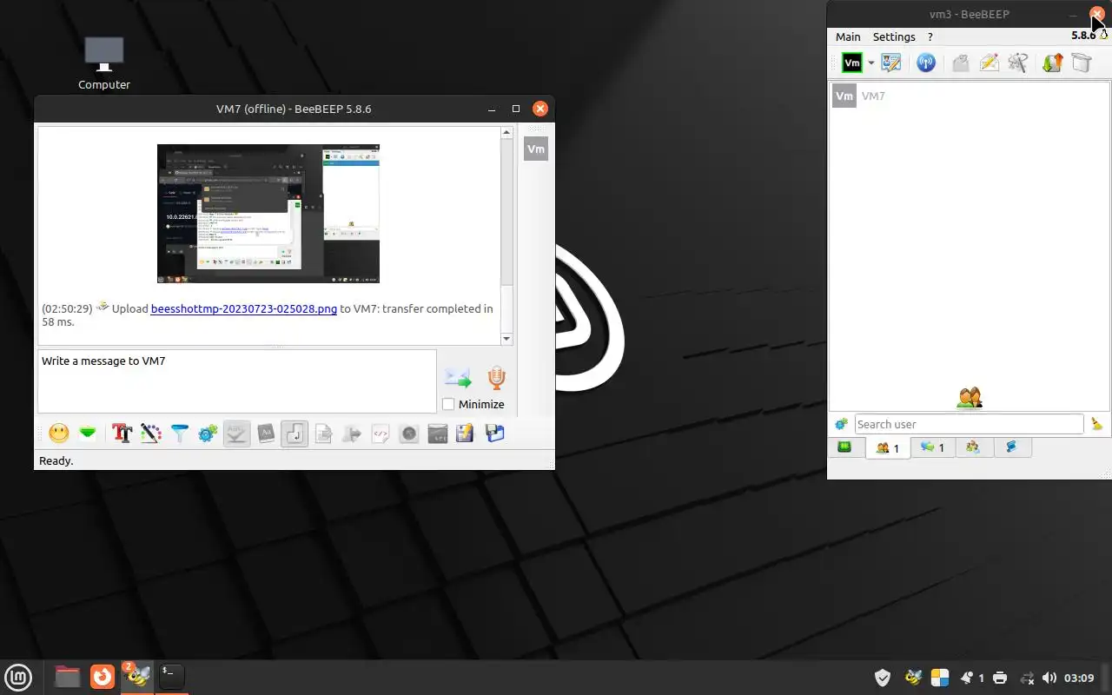This screenshot has width=1112, height=695.
Task: Open the Main menu
Action: coord(848,36)
